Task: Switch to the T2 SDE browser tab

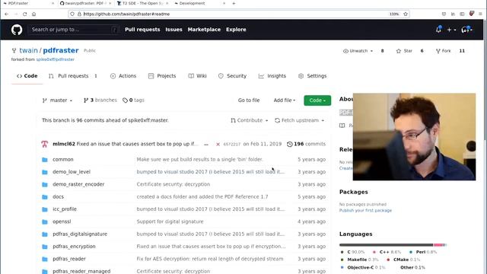Action: 142,3
